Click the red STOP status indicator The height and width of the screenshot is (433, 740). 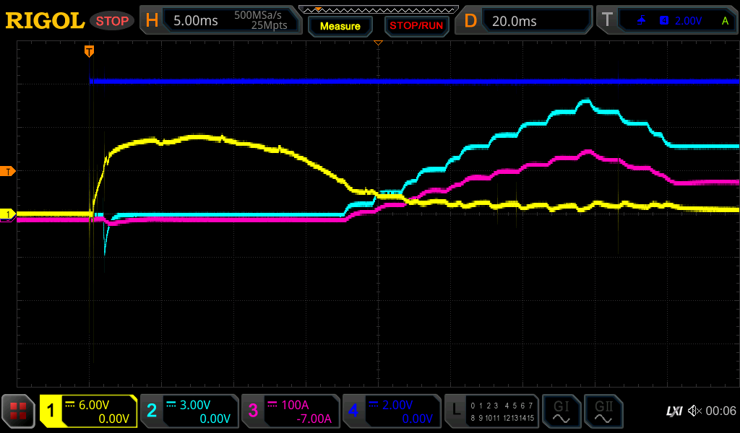112,21
